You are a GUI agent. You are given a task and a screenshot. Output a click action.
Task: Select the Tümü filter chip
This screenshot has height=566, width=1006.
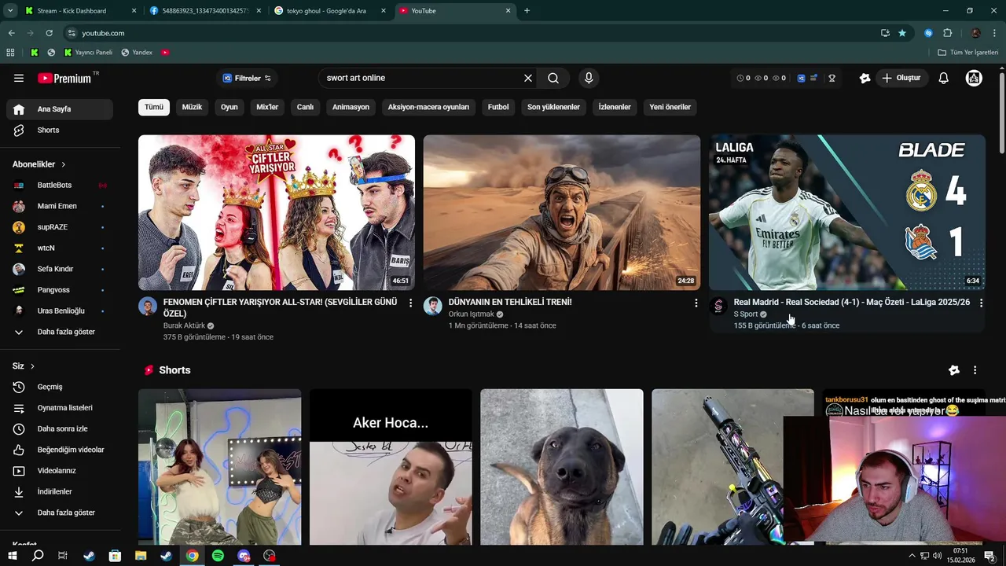154,107
